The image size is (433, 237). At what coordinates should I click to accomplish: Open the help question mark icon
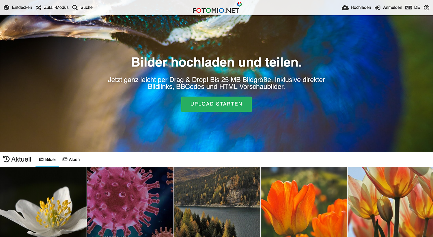coord(426,8)
